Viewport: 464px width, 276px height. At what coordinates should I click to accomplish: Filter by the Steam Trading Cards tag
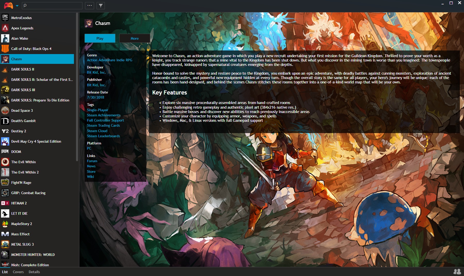[103, 125]
